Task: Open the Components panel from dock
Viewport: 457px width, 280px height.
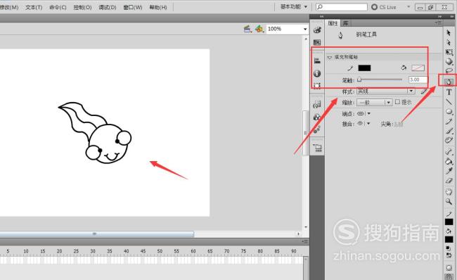Action: pos(317,117)
